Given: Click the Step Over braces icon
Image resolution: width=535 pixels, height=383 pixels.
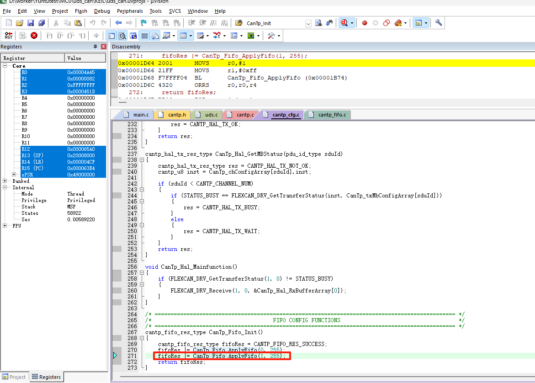Looking at the screenshot, I should point(60,36).
